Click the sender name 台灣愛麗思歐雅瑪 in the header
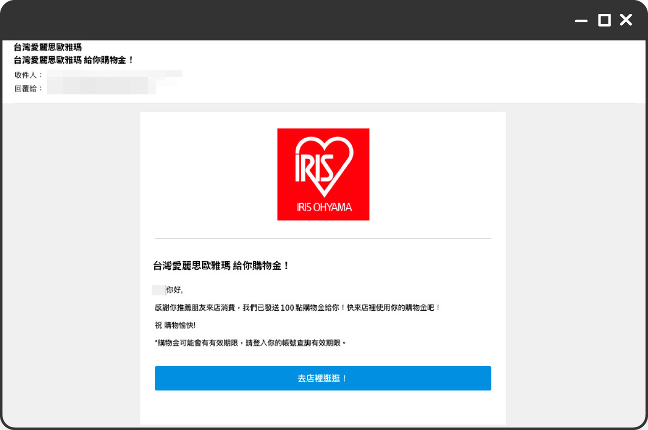The width and height of the screenshot is (648, 430). click(47, 48)
